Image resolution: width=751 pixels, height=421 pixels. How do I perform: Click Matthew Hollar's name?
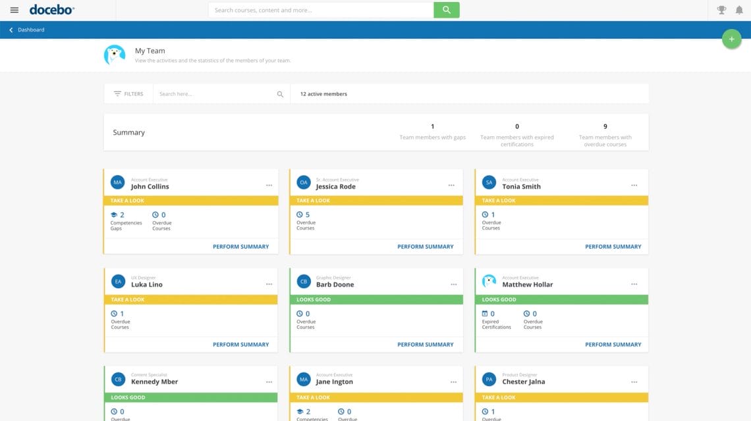(x=527, y=285)
